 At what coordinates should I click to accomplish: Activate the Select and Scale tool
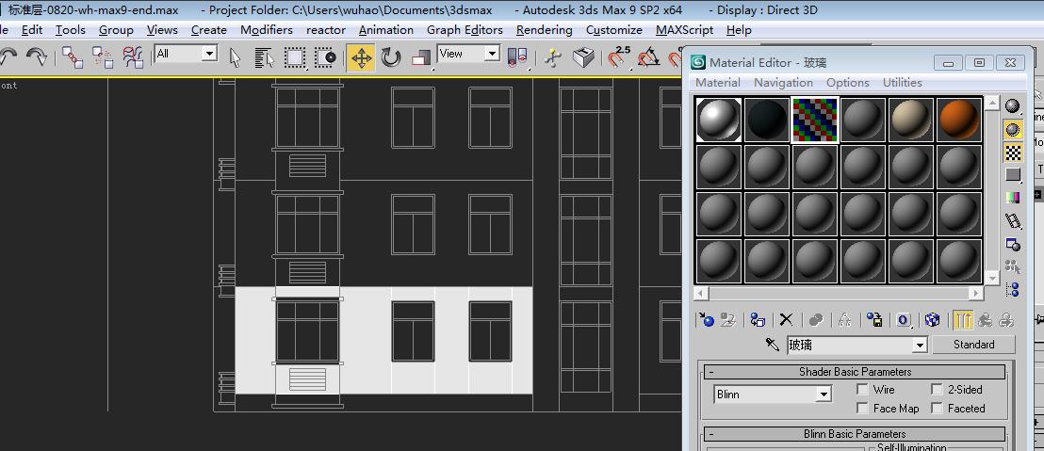[x=421, y=57]
